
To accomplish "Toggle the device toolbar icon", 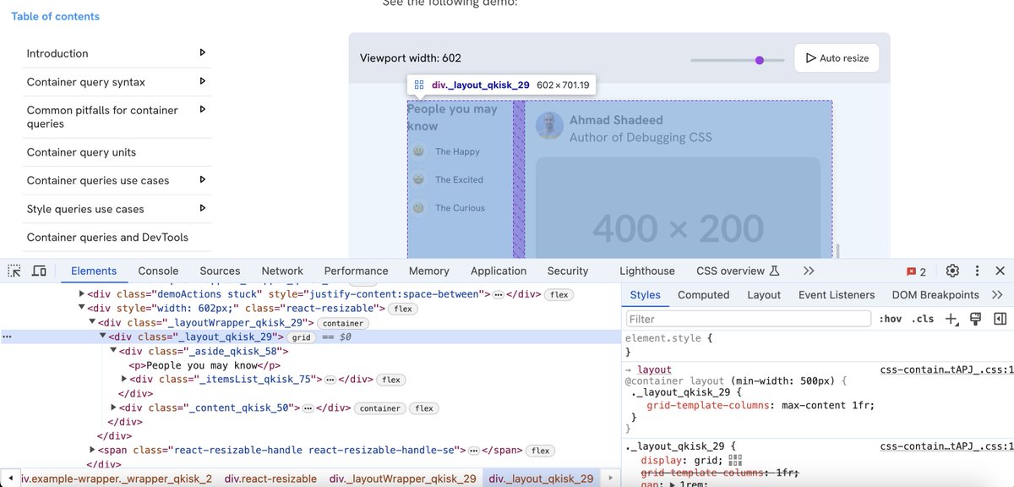I will click(x=39, y=271).
